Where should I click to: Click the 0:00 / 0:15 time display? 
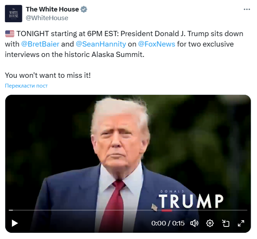point(168,223)
